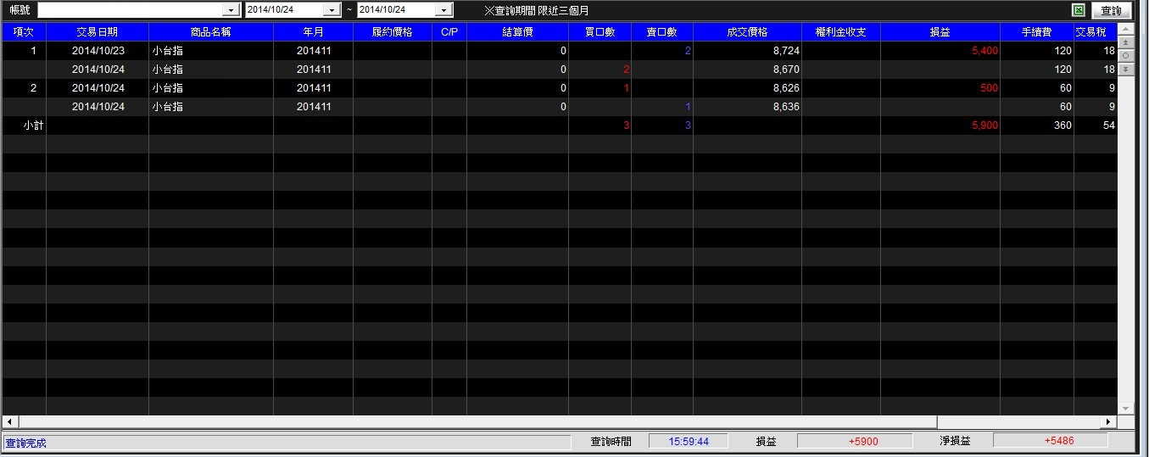1149x457 pixels.
Task: Click the subtotal profit 5,900
Action: (985, 125)
